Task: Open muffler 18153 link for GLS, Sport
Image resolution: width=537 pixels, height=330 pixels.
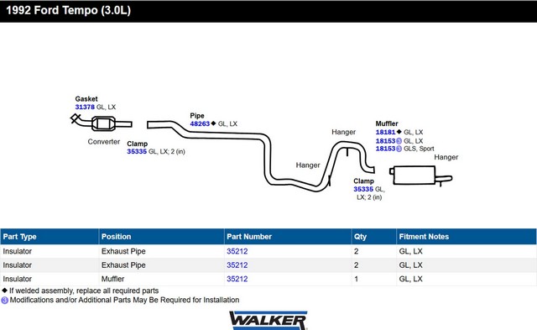Action: (x=385, y=149)
